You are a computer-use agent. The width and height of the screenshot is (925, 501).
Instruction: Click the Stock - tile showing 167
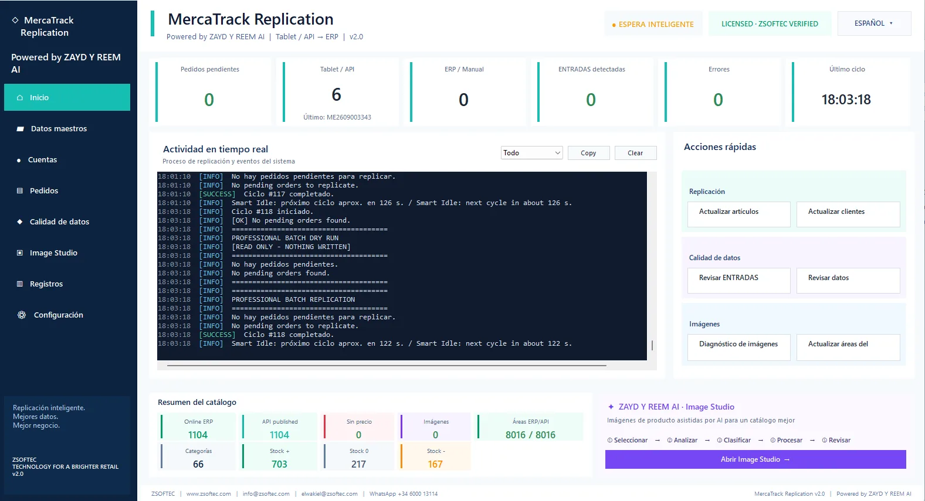(x=435, y=456)
